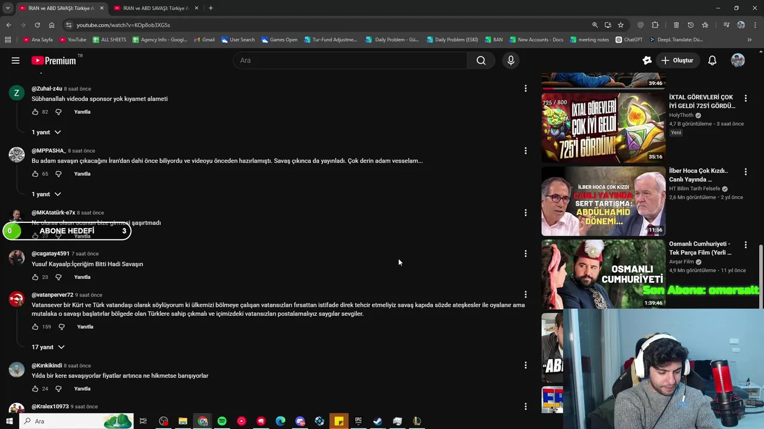Open İlber Hoca Çok Kızdı thumbnail
This screenshot has width=764, height=429.
603,201
